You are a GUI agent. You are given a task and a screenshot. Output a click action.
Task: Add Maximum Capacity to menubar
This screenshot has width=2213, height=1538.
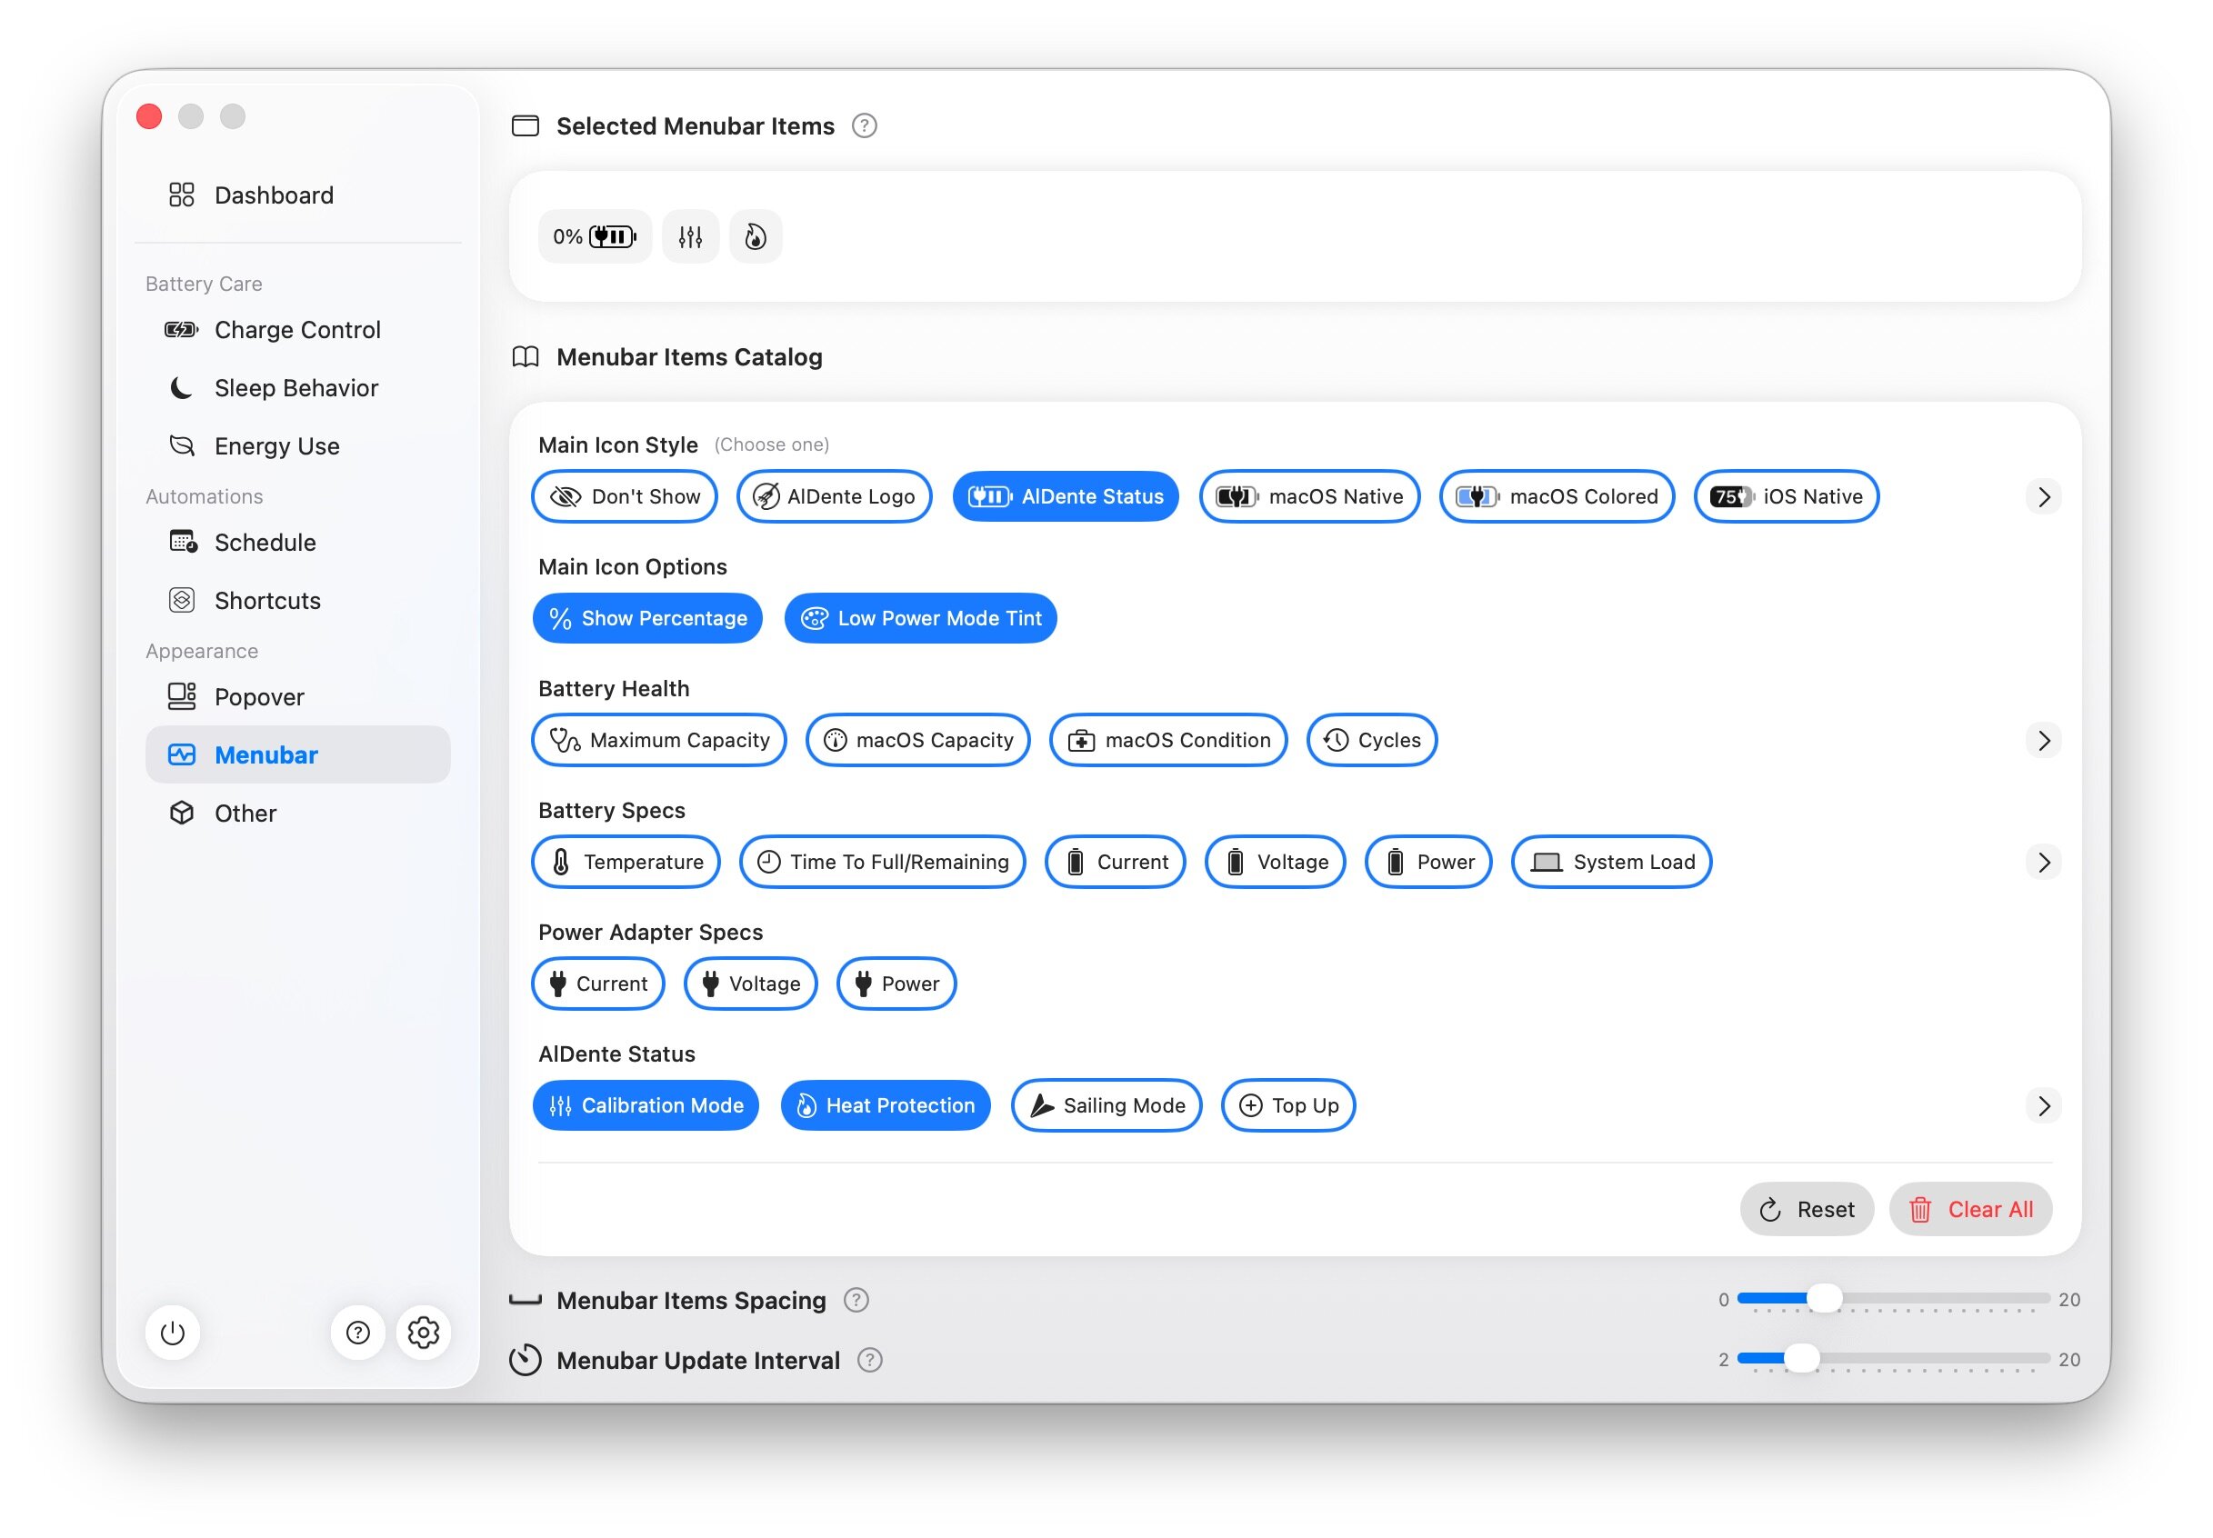click(x=659, y=740)
